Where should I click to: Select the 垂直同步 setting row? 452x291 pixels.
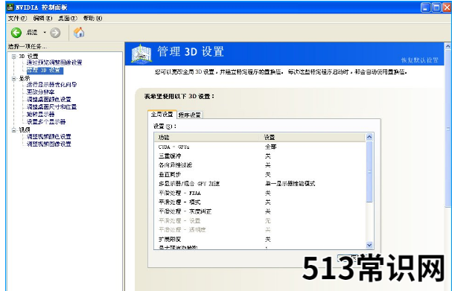(260, 175)
